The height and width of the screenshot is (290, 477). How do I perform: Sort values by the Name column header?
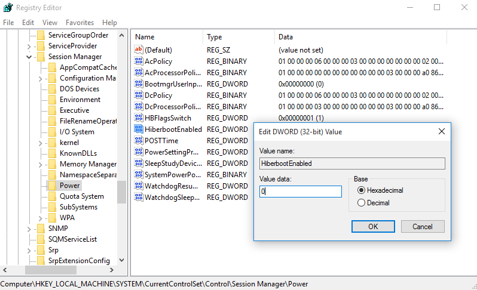[x=167, y=37]
